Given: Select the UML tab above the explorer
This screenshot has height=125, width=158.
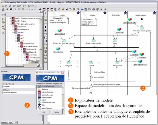Looking at the screenshot, I should [x=3, y=15].
